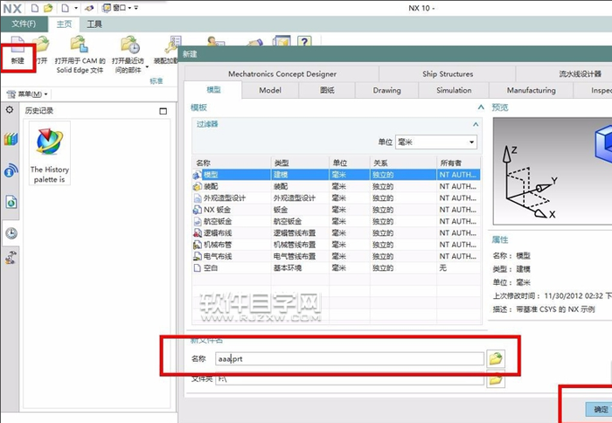
Task: Open the web browser page icon in sidebar
Action: tap(11, 202)
